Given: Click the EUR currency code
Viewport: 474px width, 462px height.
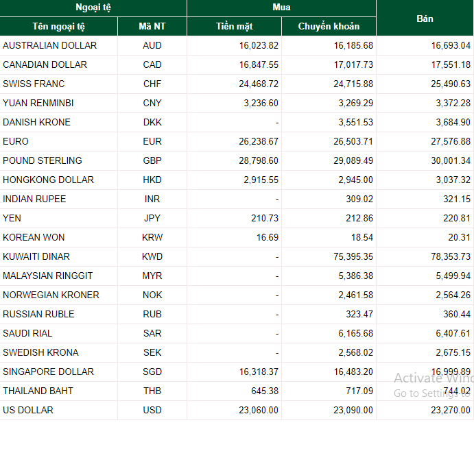Looking at the screenshot, I should tap(152, 141).
